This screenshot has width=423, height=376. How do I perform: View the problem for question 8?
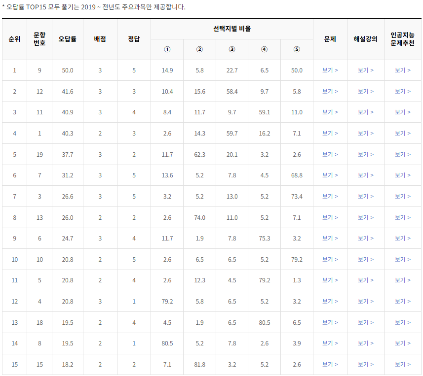click(330, 344)
